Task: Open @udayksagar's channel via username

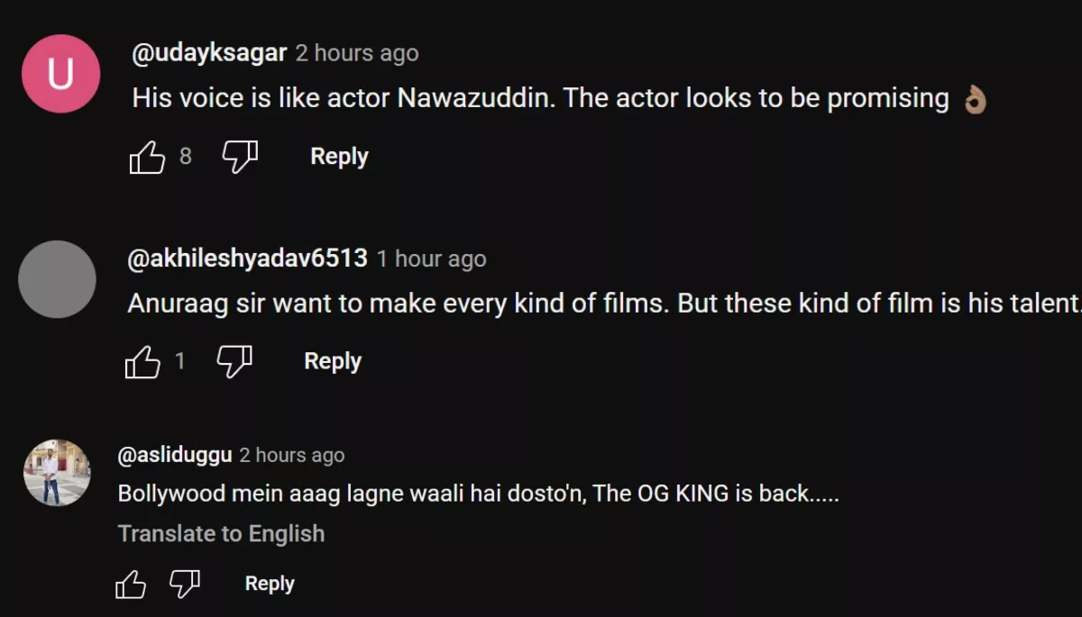Action: pos(209,53)
